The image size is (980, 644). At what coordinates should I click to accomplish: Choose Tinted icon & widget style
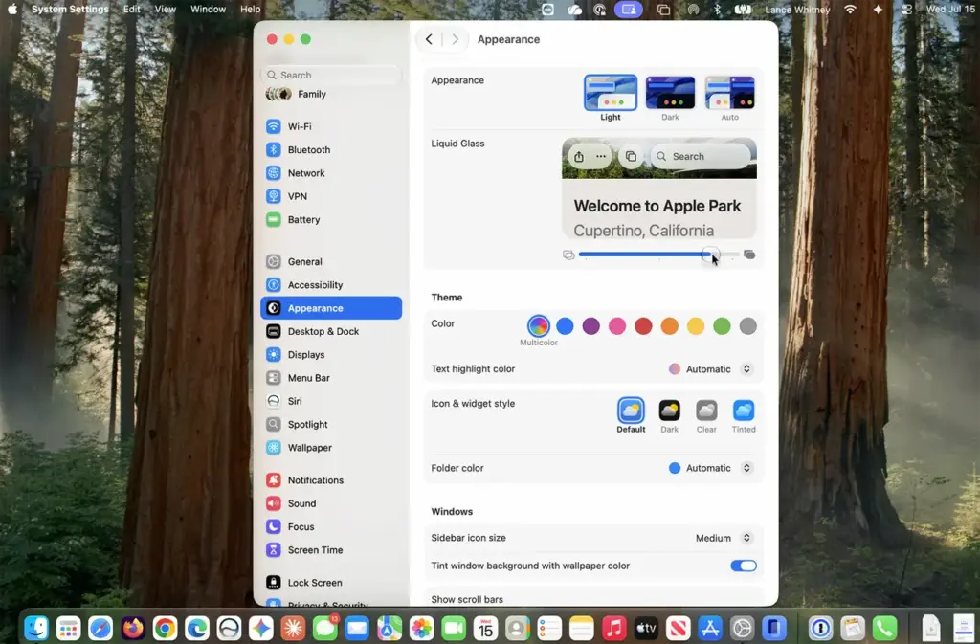(x=743, y=415)
